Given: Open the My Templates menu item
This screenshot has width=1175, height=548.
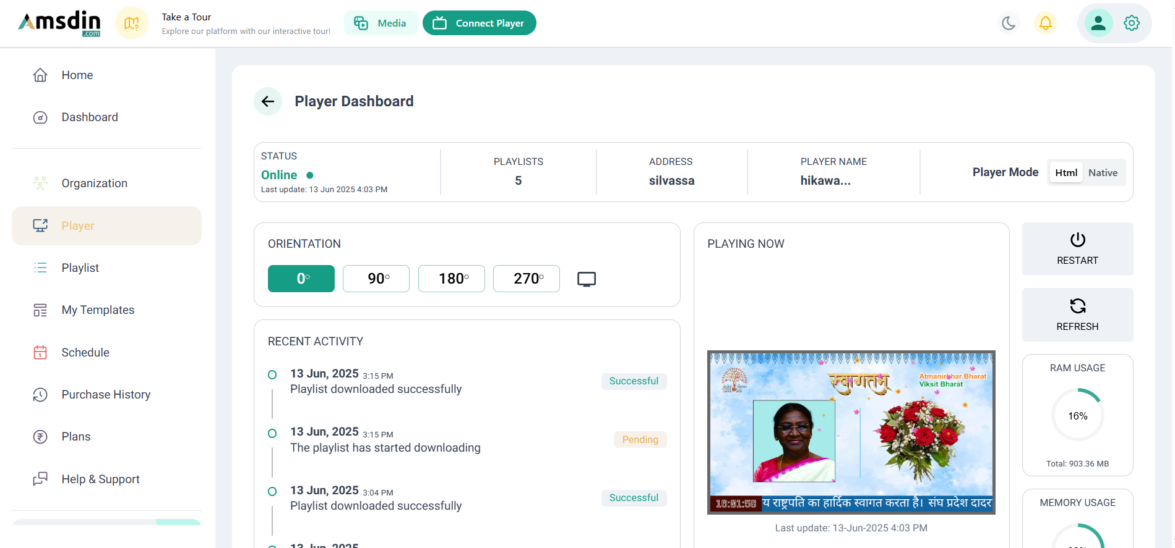Looking at the screenshot, I should tap(106, 310).
